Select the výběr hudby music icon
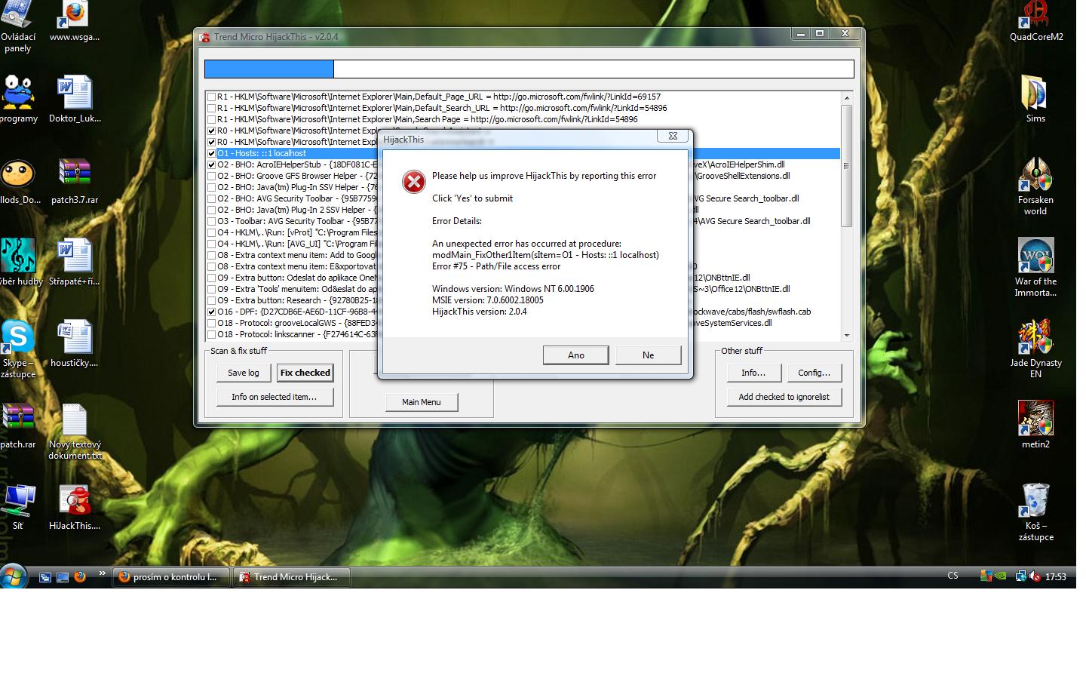This screenshot has width=1086, height=679. click(19, 263)
